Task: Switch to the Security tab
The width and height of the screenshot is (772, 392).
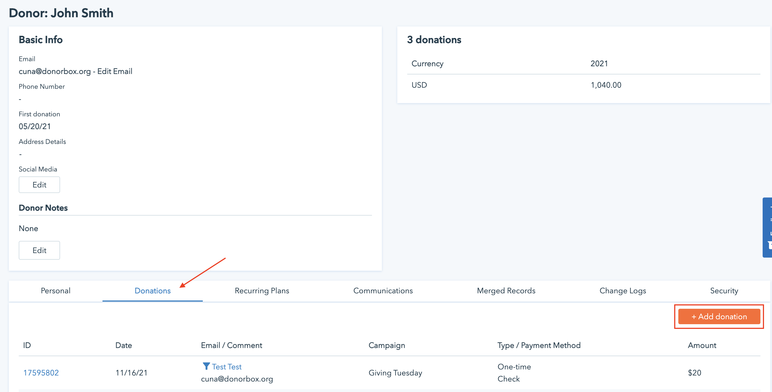Action: (724, 291)
